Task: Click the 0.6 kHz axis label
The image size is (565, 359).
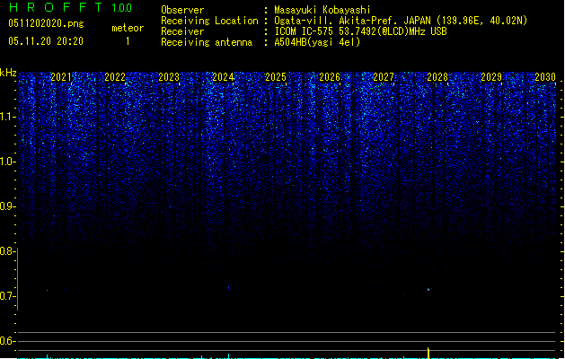Action: click(x=7, y=341)
